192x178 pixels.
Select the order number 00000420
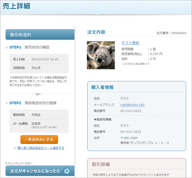pos(179,33)
